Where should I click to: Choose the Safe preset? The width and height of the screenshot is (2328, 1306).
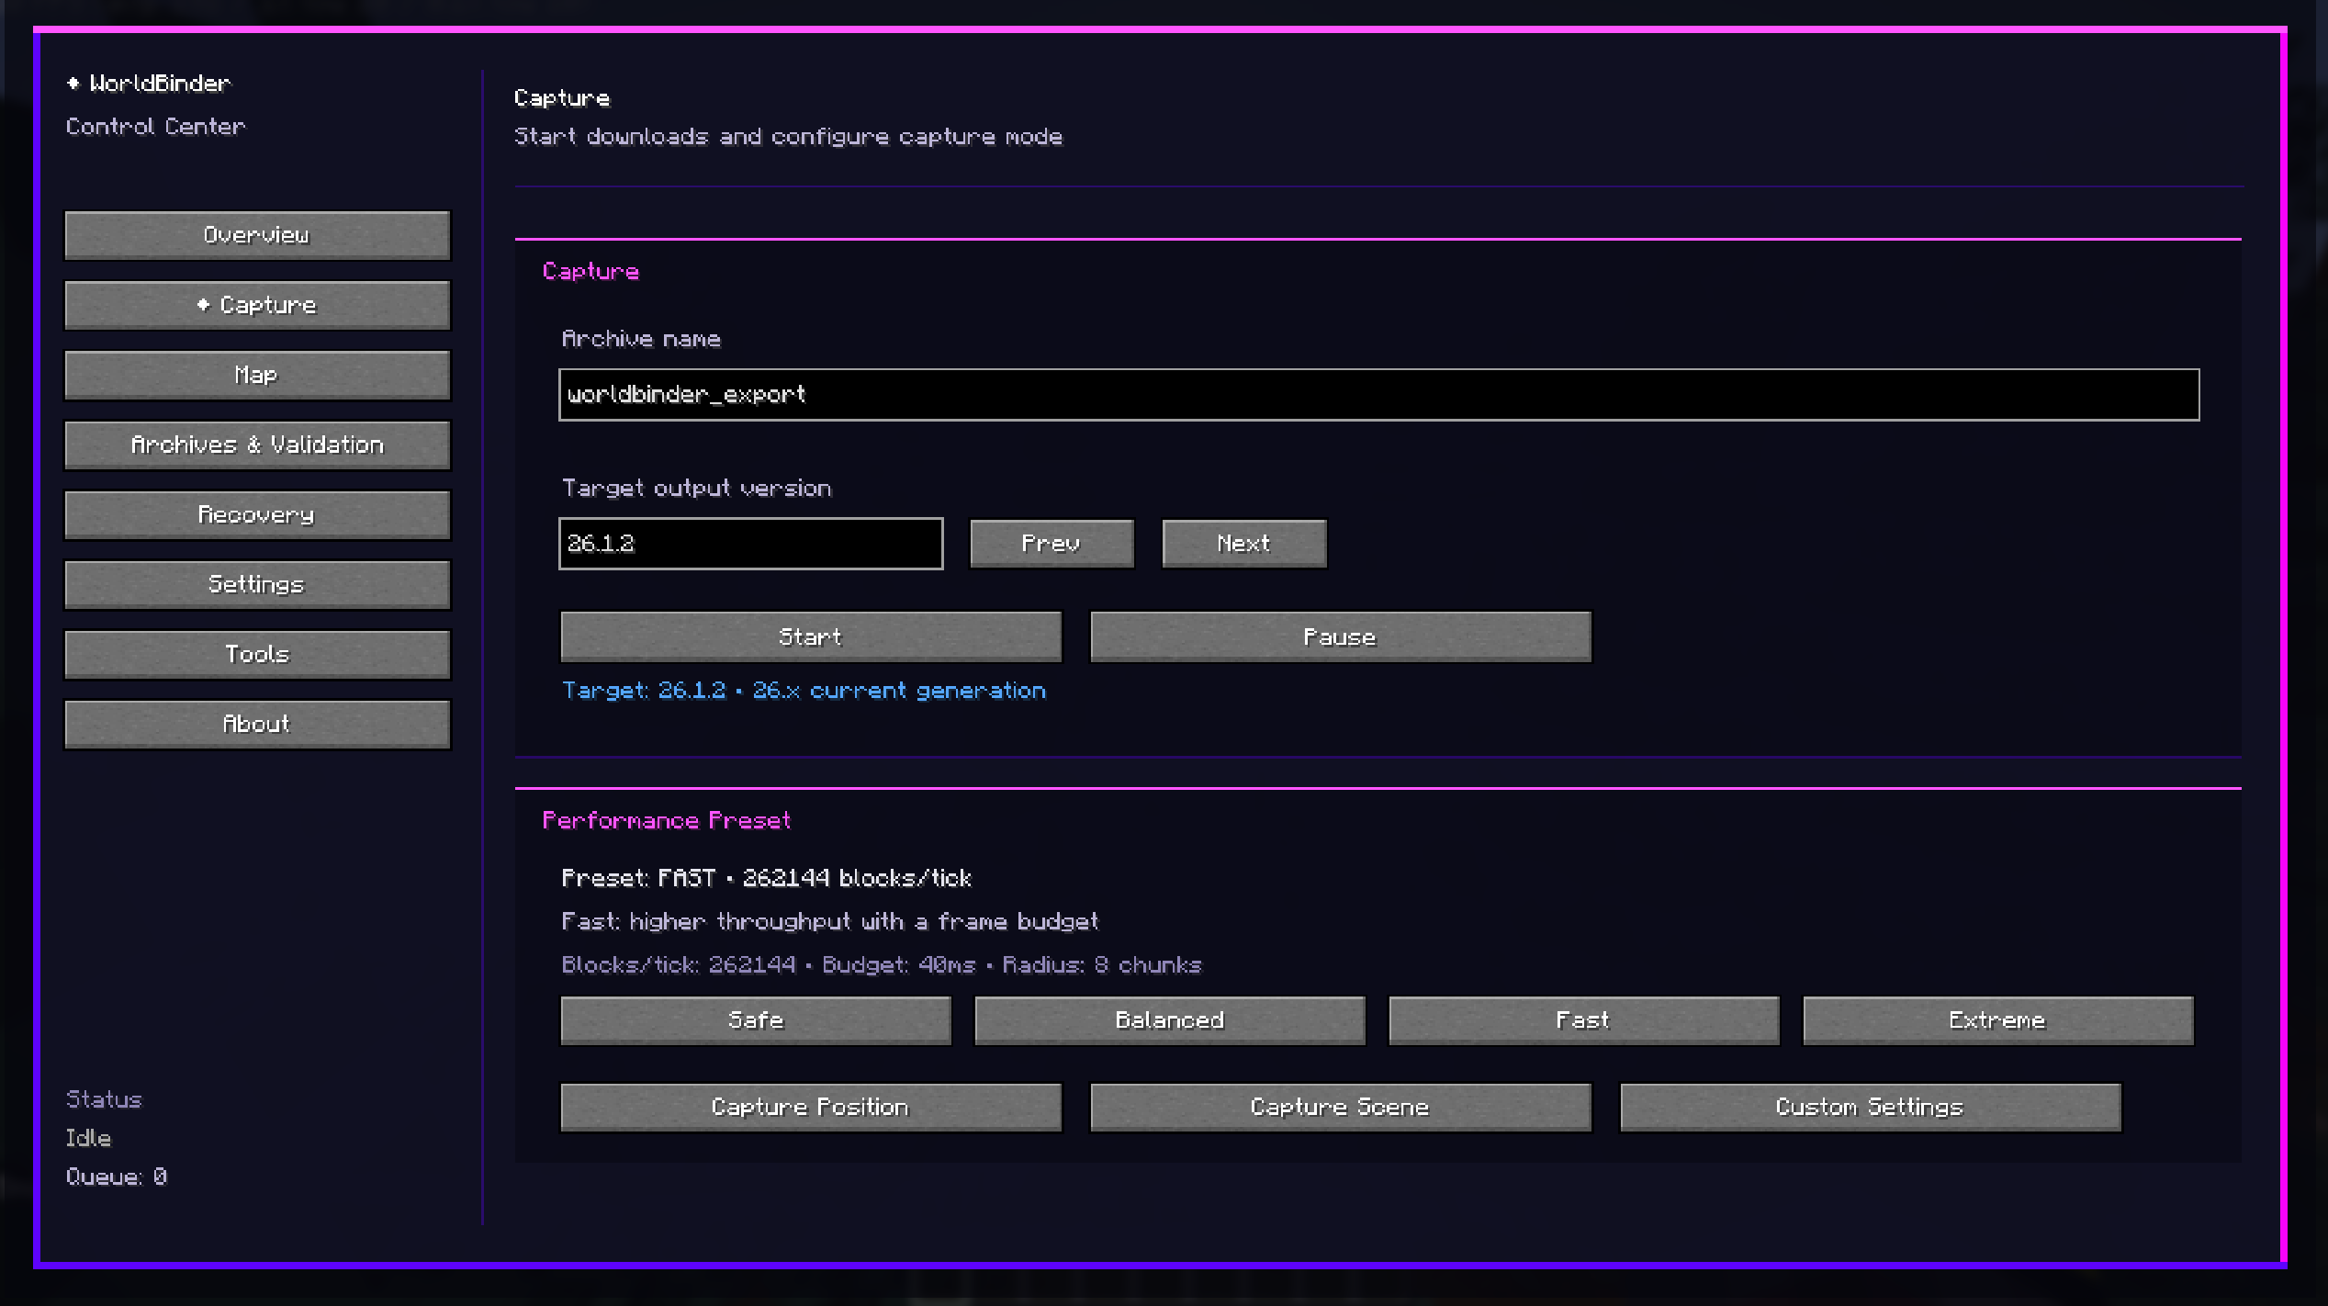pyautogui.click(x=756, y=1020)
